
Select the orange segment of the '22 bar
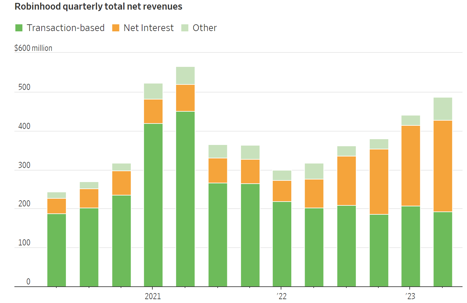coord(282,191)
